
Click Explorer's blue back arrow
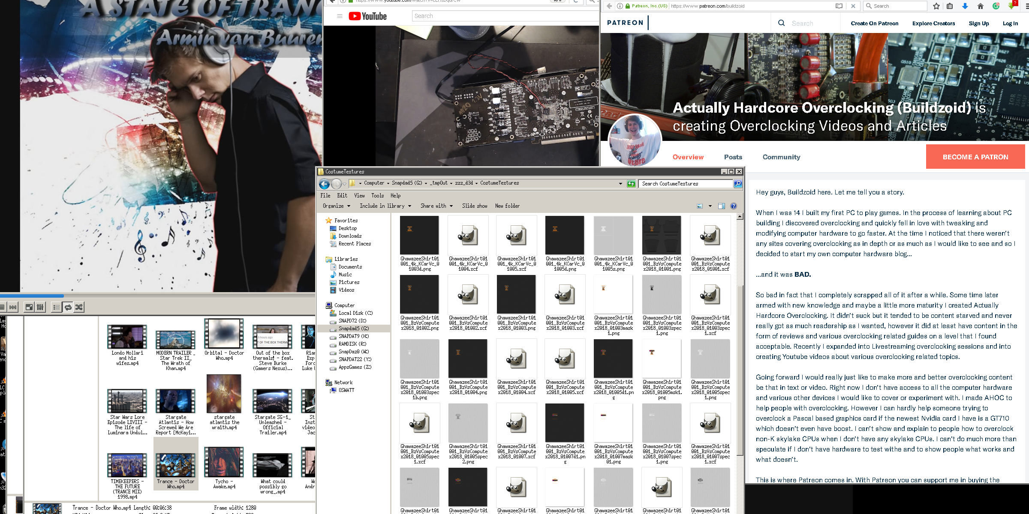coord(325,184)
